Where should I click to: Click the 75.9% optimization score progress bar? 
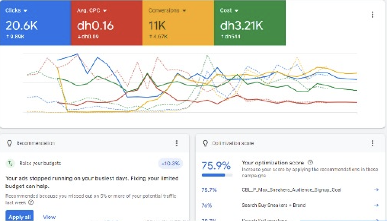(217, 175)
